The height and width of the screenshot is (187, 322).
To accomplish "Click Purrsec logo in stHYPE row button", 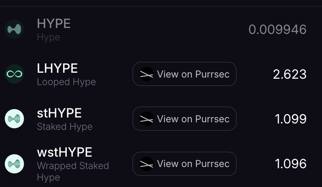I will pos(147,119).
